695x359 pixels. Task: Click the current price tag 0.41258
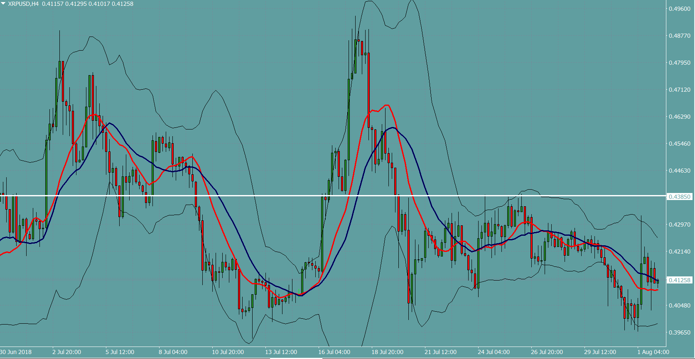(x=680, y=280)
